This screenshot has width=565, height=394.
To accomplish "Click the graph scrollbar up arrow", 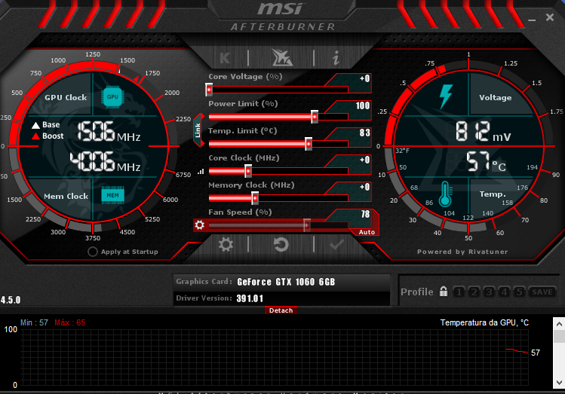I will point(559,324).
